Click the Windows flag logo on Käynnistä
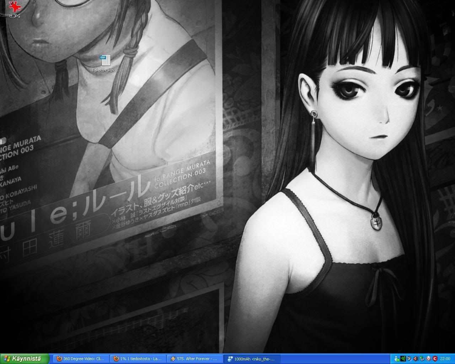This screenshot has height=364, width=455. tap(6, 359)
